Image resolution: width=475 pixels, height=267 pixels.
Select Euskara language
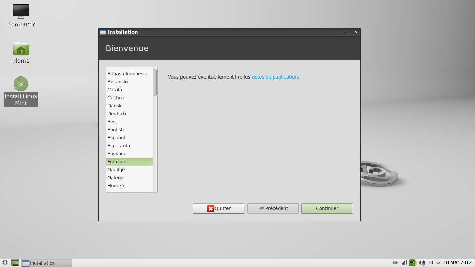point(129,154)
